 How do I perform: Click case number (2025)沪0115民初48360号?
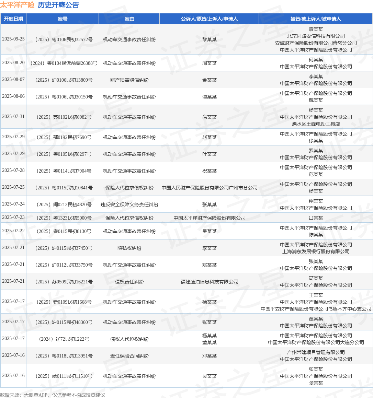[64, 322]
